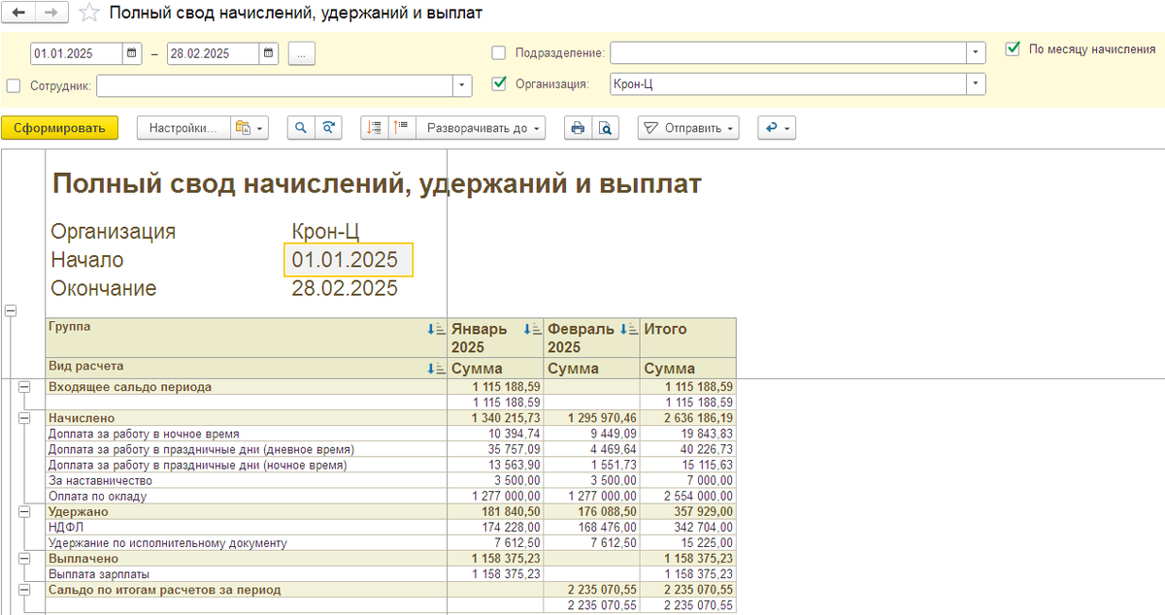The height and width of the screenshot is (615, 1165).
Task: Click the find-next icon beside the magnifier
Action: tap(329, 127)
